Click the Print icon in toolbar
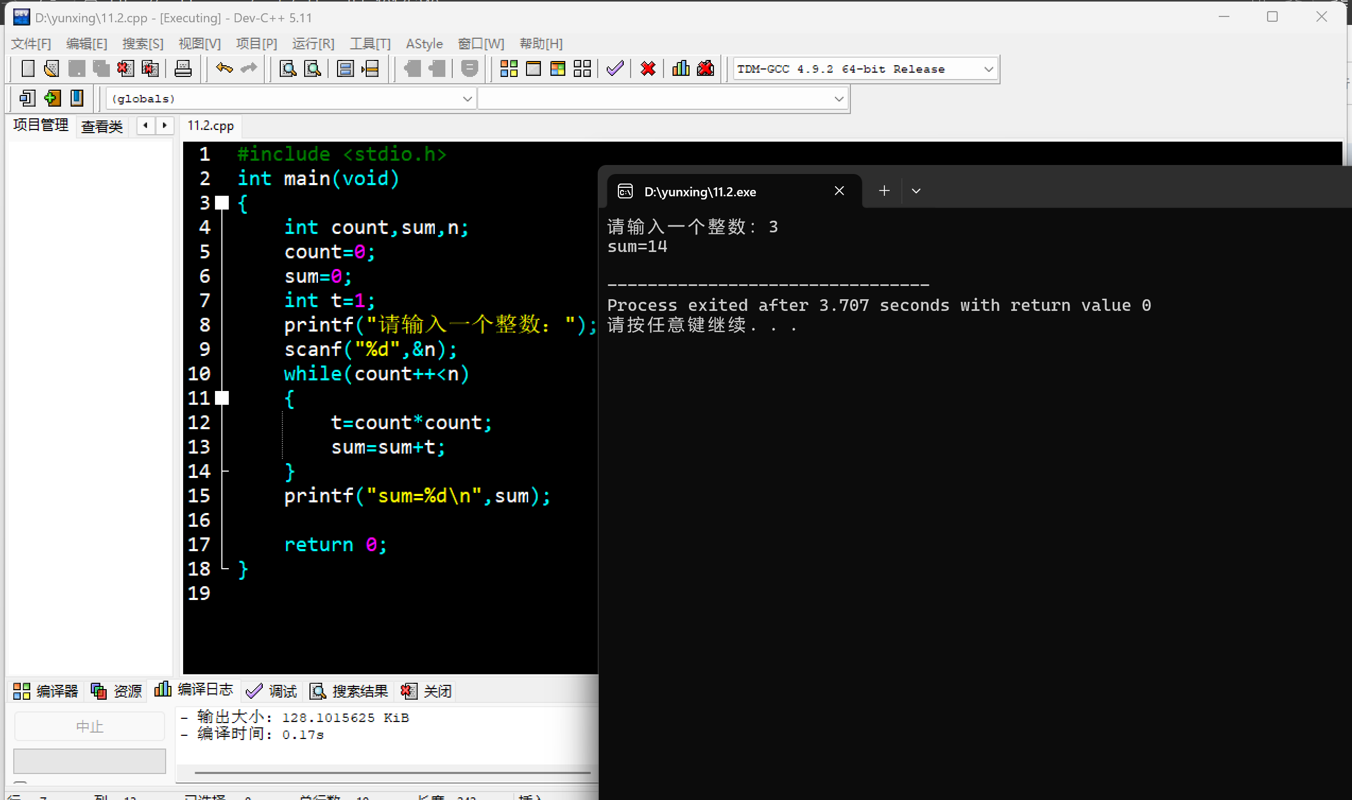Viewport: 1352px width, 800px height. (183, 68)
